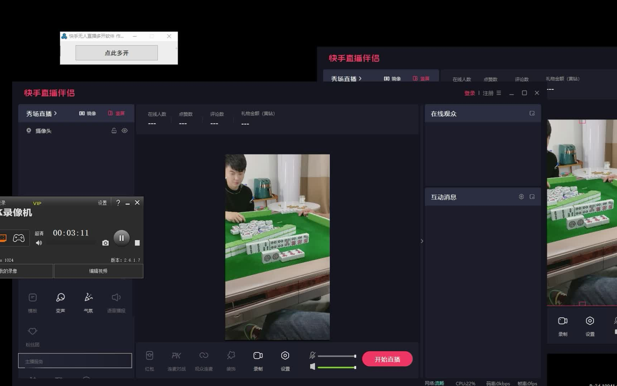Open 红包 red packet tool

click(150, 361)
